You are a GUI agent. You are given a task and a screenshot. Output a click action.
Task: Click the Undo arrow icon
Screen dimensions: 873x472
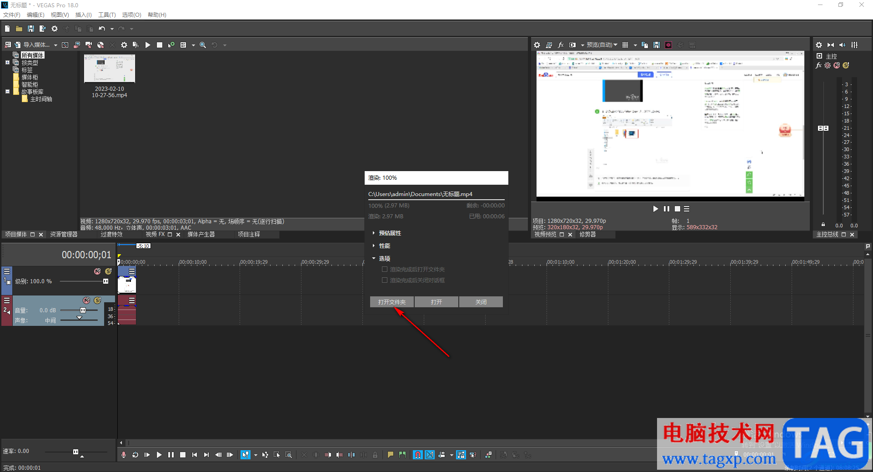point(102,29)
